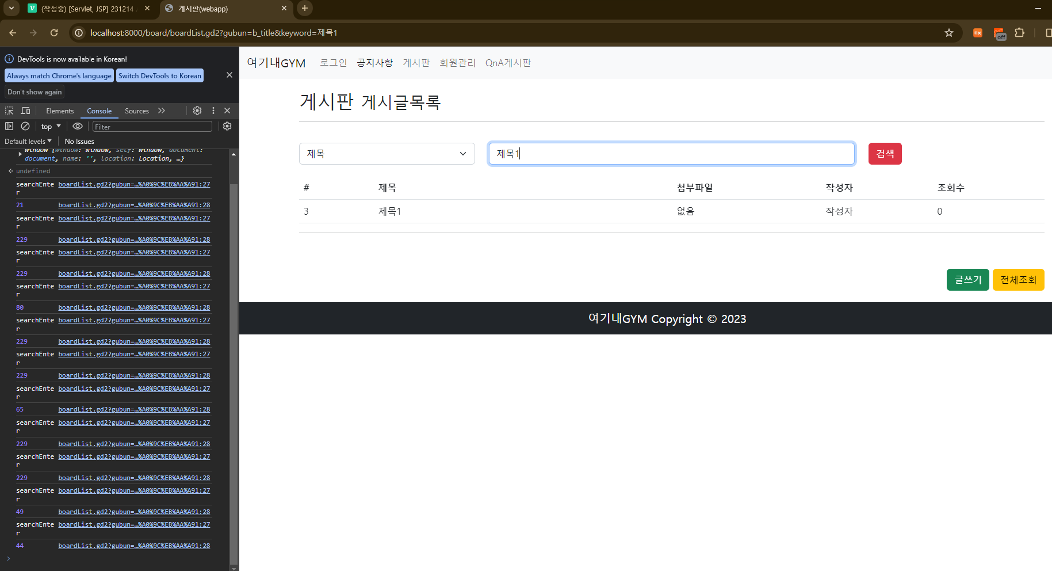
Task: Open the Extensions puzzle menu
Action: point(1020,33)
